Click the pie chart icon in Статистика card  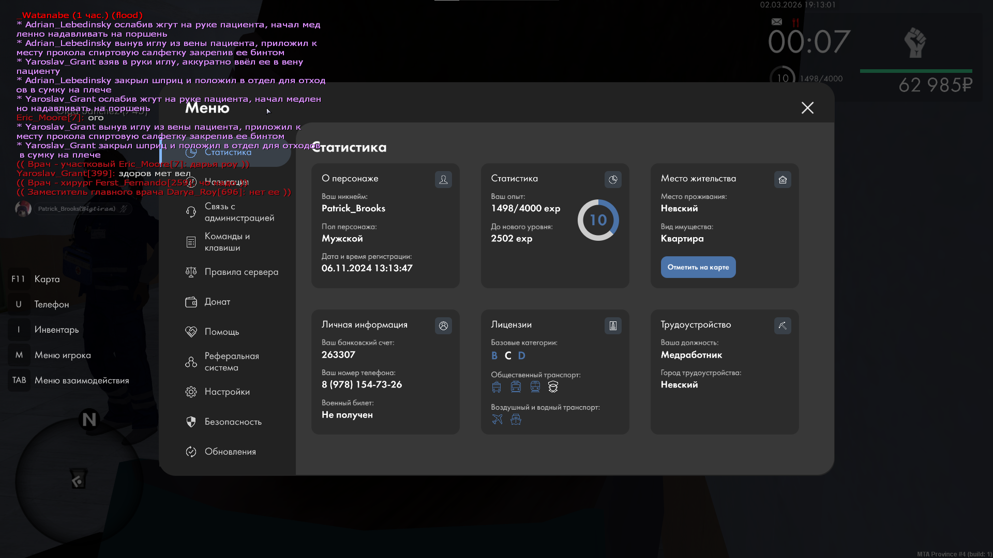point(613,179)
